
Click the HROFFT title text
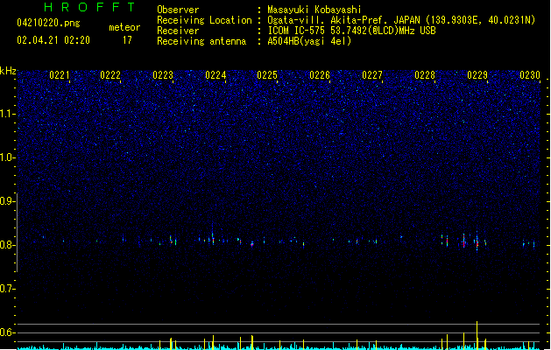pos(89,7)
